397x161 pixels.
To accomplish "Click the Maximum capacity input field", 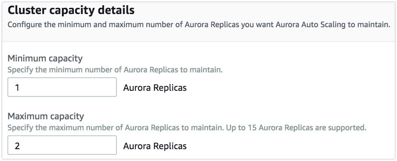I will point(62,145).
